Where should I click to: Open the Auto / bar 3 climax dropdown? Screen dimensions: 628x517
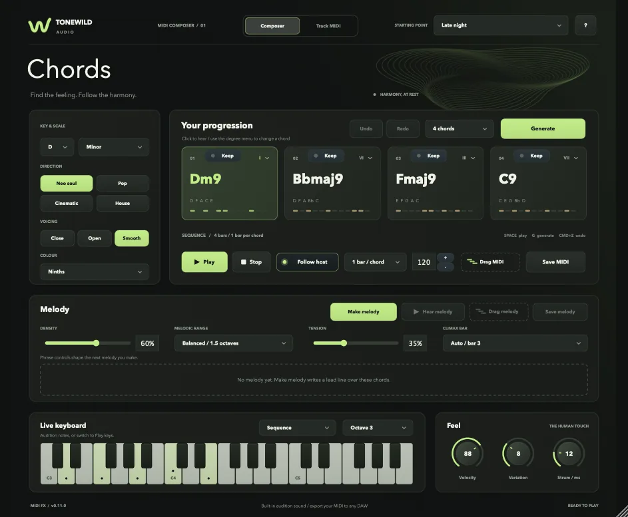[x=515, y=343]
